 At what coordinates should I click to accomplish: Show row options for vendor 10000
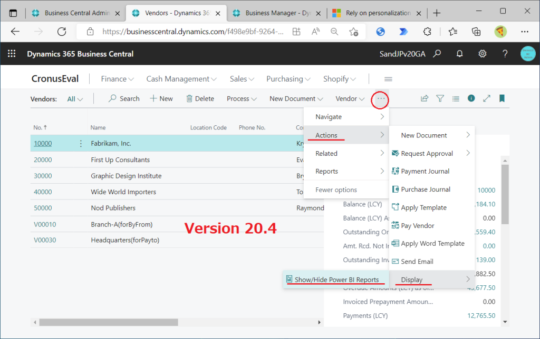tap(81, 143)
